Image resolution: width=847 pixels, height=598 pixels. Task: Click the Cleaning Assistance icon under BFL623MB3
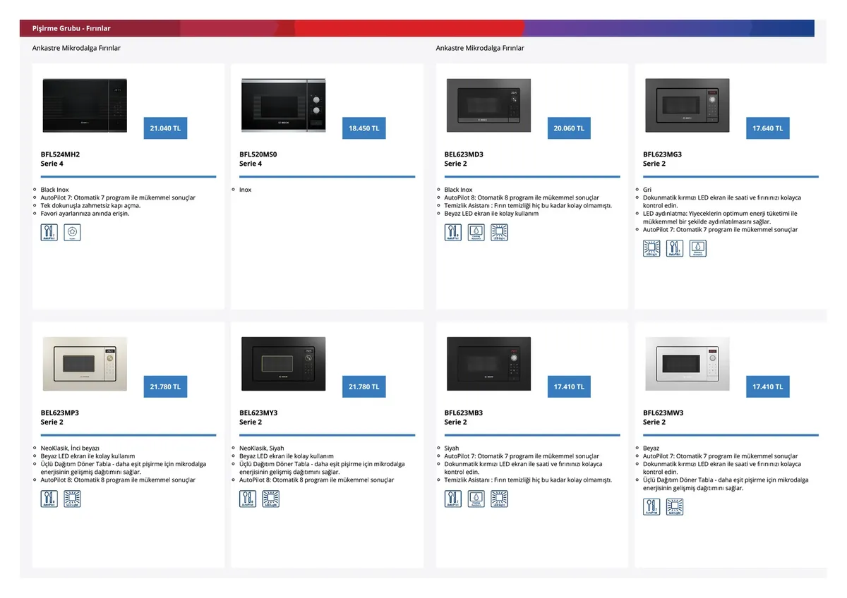coord(476,499)
